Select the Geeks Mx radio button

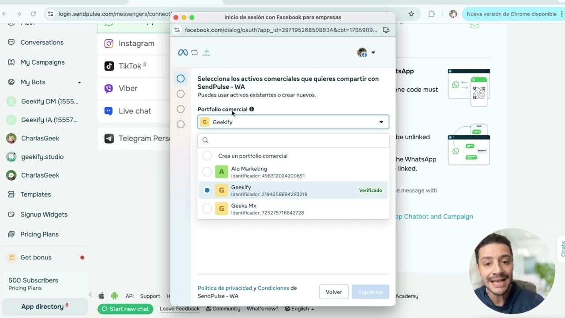click(x=207, y=209)
